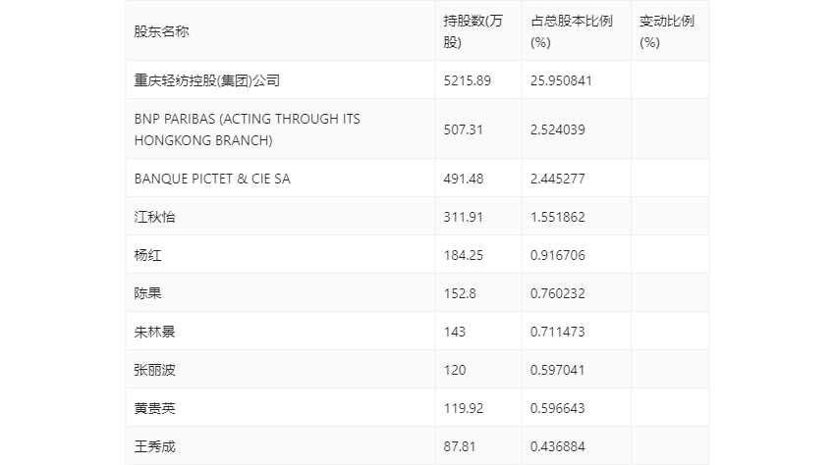Select shareholder 江秋怡
This screenshot has height=465, width=835.
154,217
